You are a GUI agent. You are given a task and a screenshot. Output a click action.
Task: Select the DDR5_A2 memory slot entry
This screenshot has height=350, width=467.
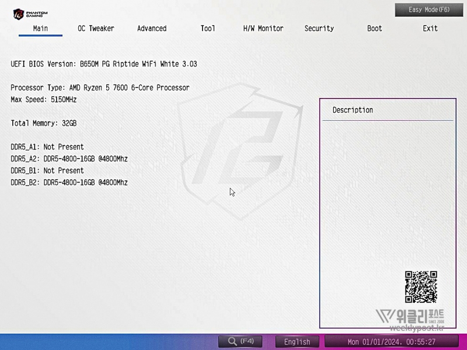(x=69, y=159)
